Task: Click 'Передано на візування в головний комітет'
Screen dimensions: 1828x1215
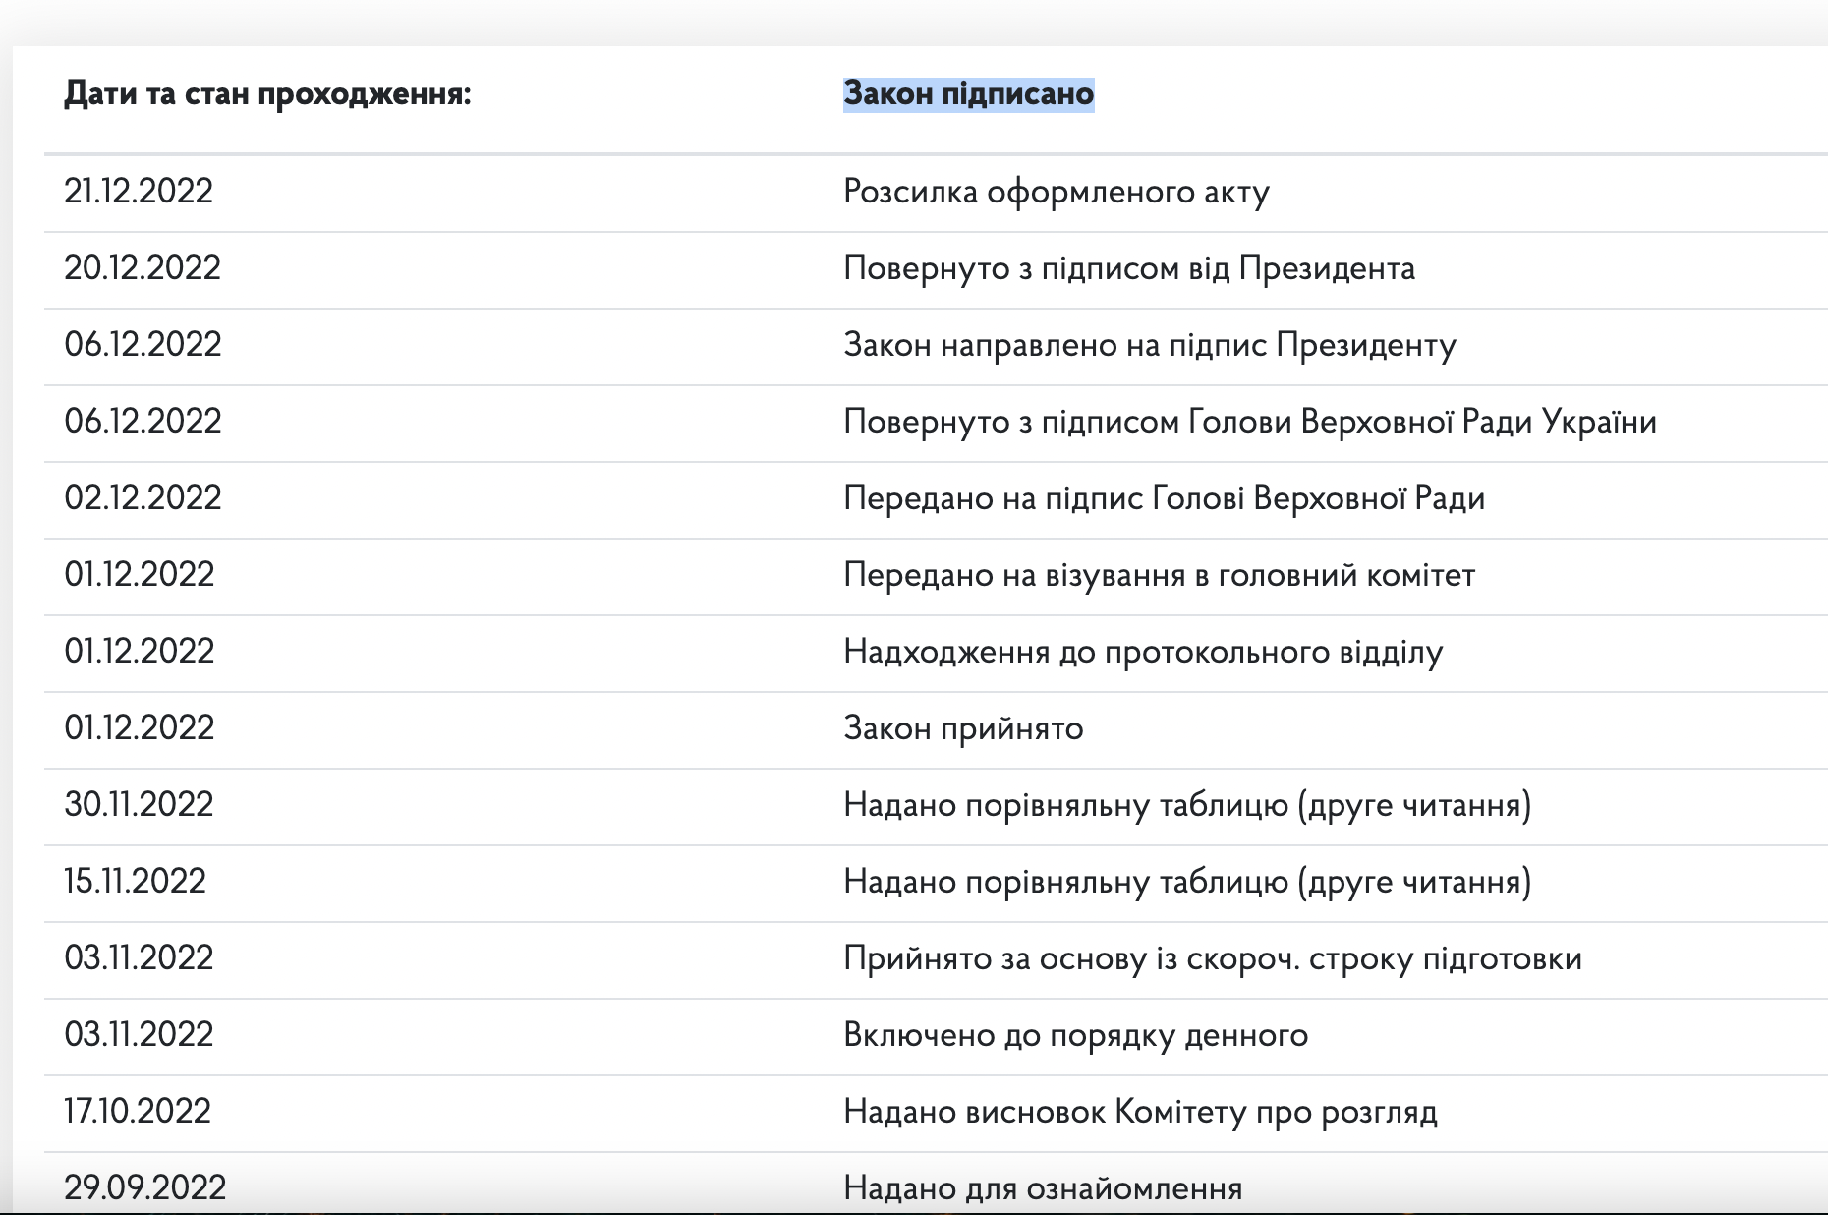Action: coord(1160,575)
